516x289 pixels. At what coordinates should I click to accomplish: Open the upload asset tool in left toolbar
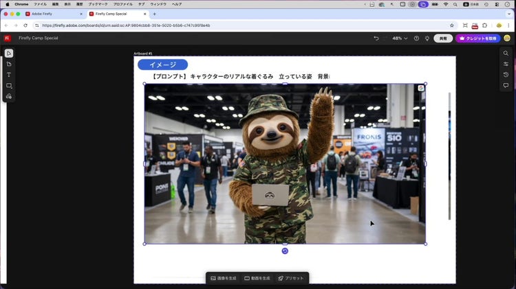pos(9,97)
